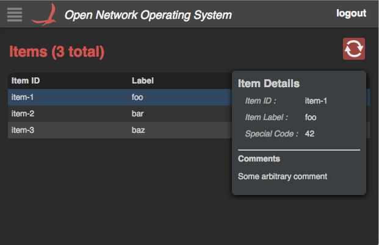Click the Comments section heading
The height and width of the screenshot is (245, 379).
tap(259, 158)
